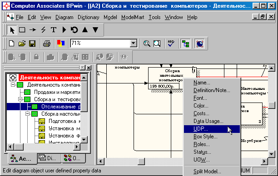Open the File menu
The image size is (278, 176).
click(20, 17)
